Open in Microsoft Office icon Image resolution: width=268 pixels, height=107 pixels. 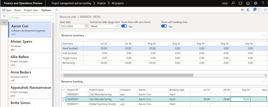pyautogui.click(x=248, y=10)
